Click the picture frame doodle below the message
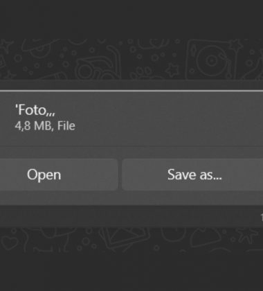The height and width of the screenshot is (291, 263). click(125, 238)
